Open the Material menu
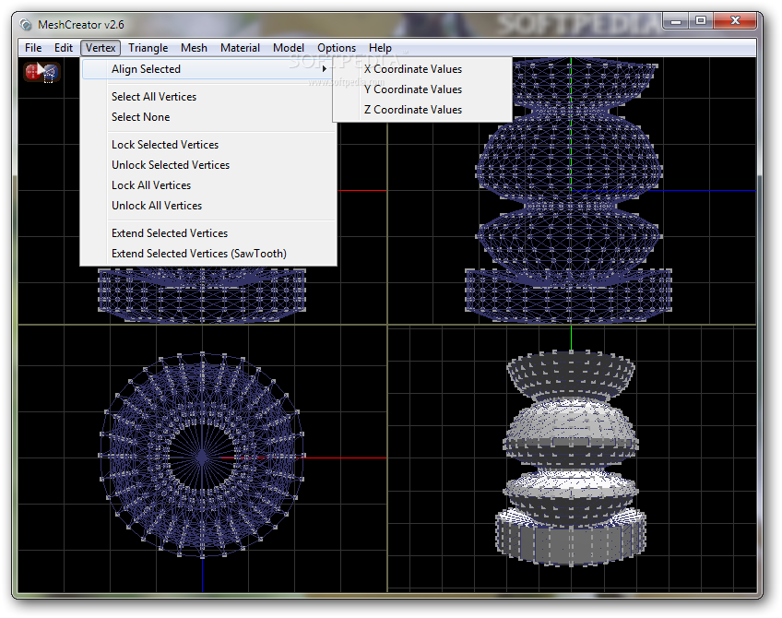This screenshot has width=782, height=618. click(x=240, y=48)
